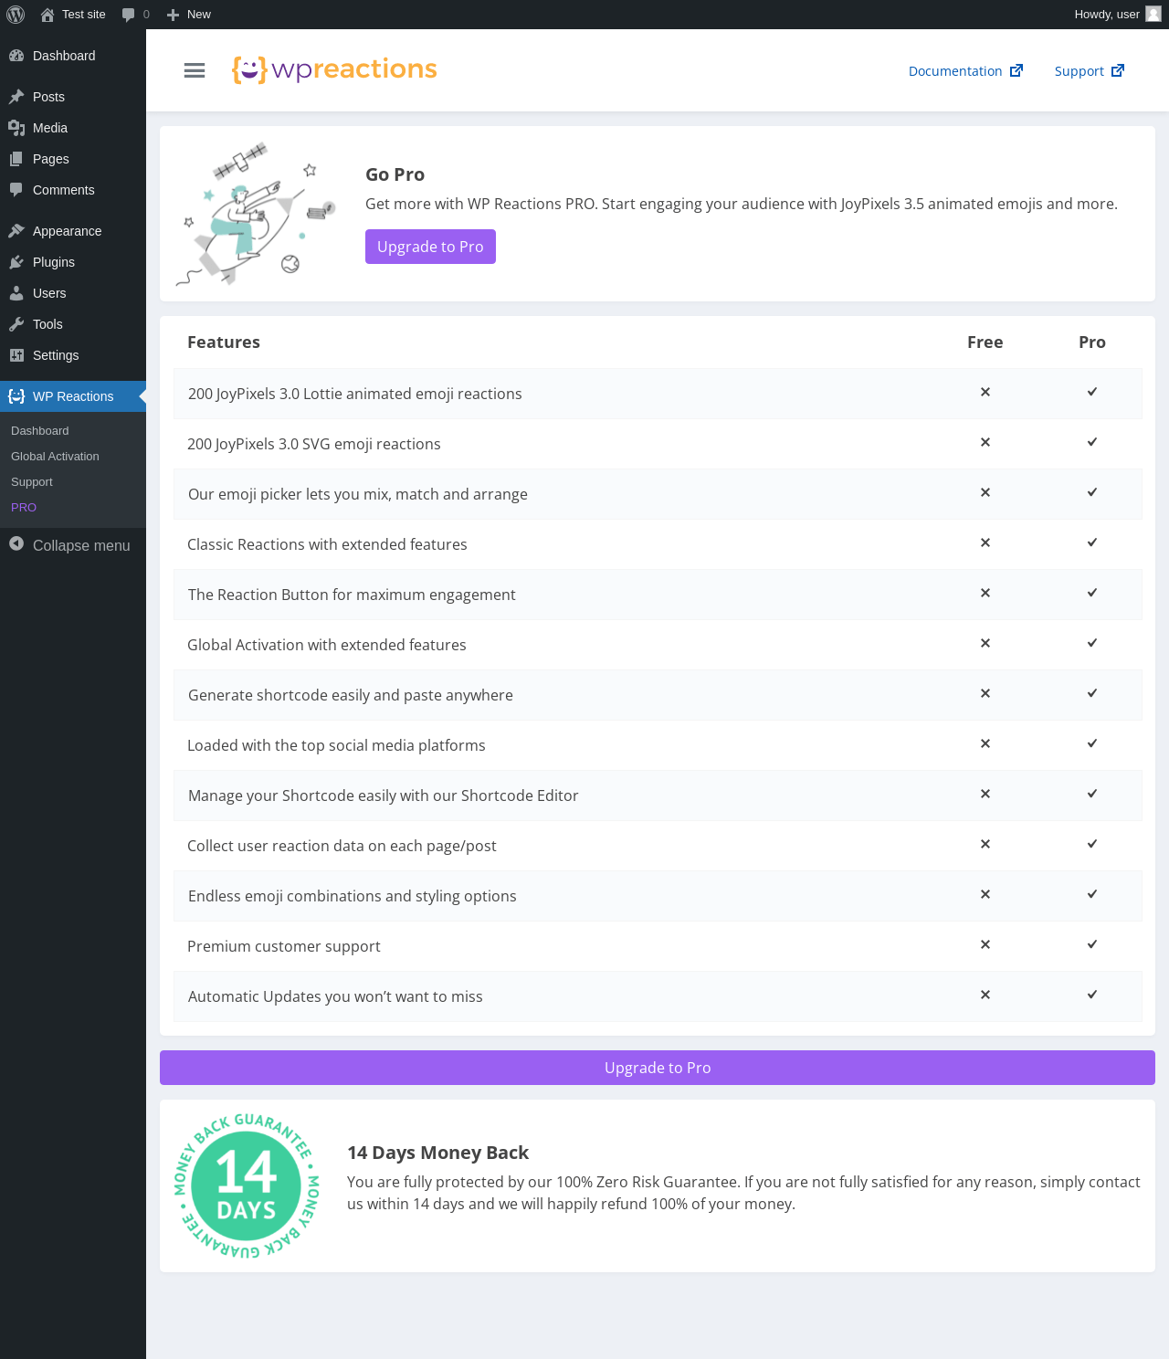This screenshot has width=1169, height=1359.
Task: Click the Posts pin icon in sidebar
Action: pyautogui.click(x=16, y=97)
